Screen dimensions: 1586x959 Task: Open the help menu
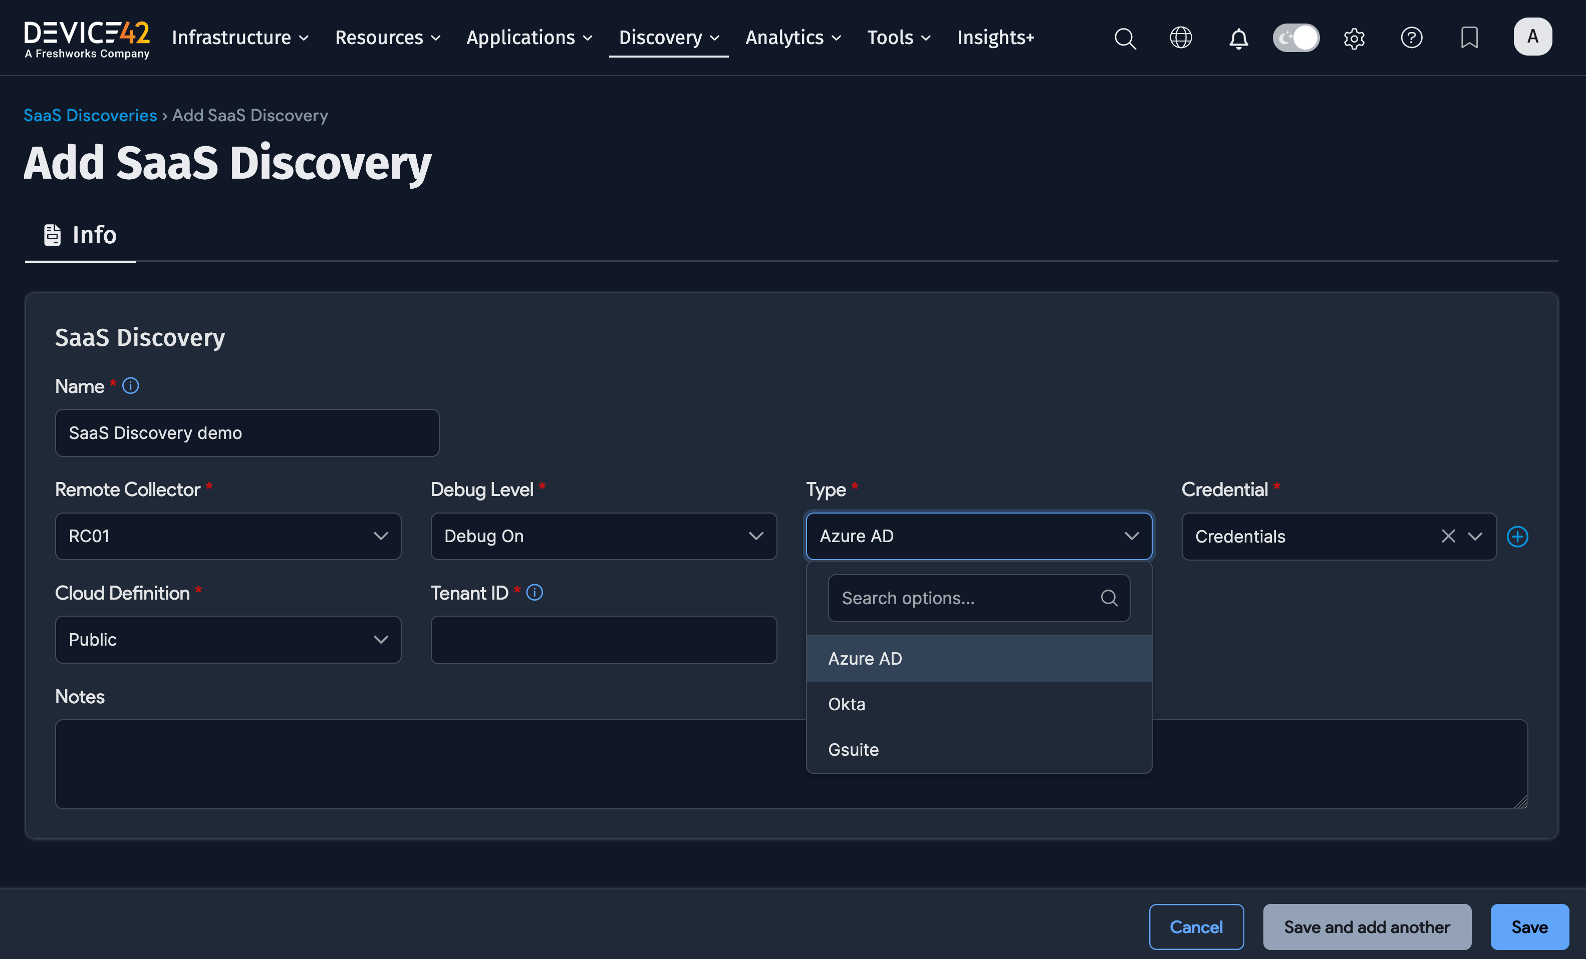pos(1412,38)
